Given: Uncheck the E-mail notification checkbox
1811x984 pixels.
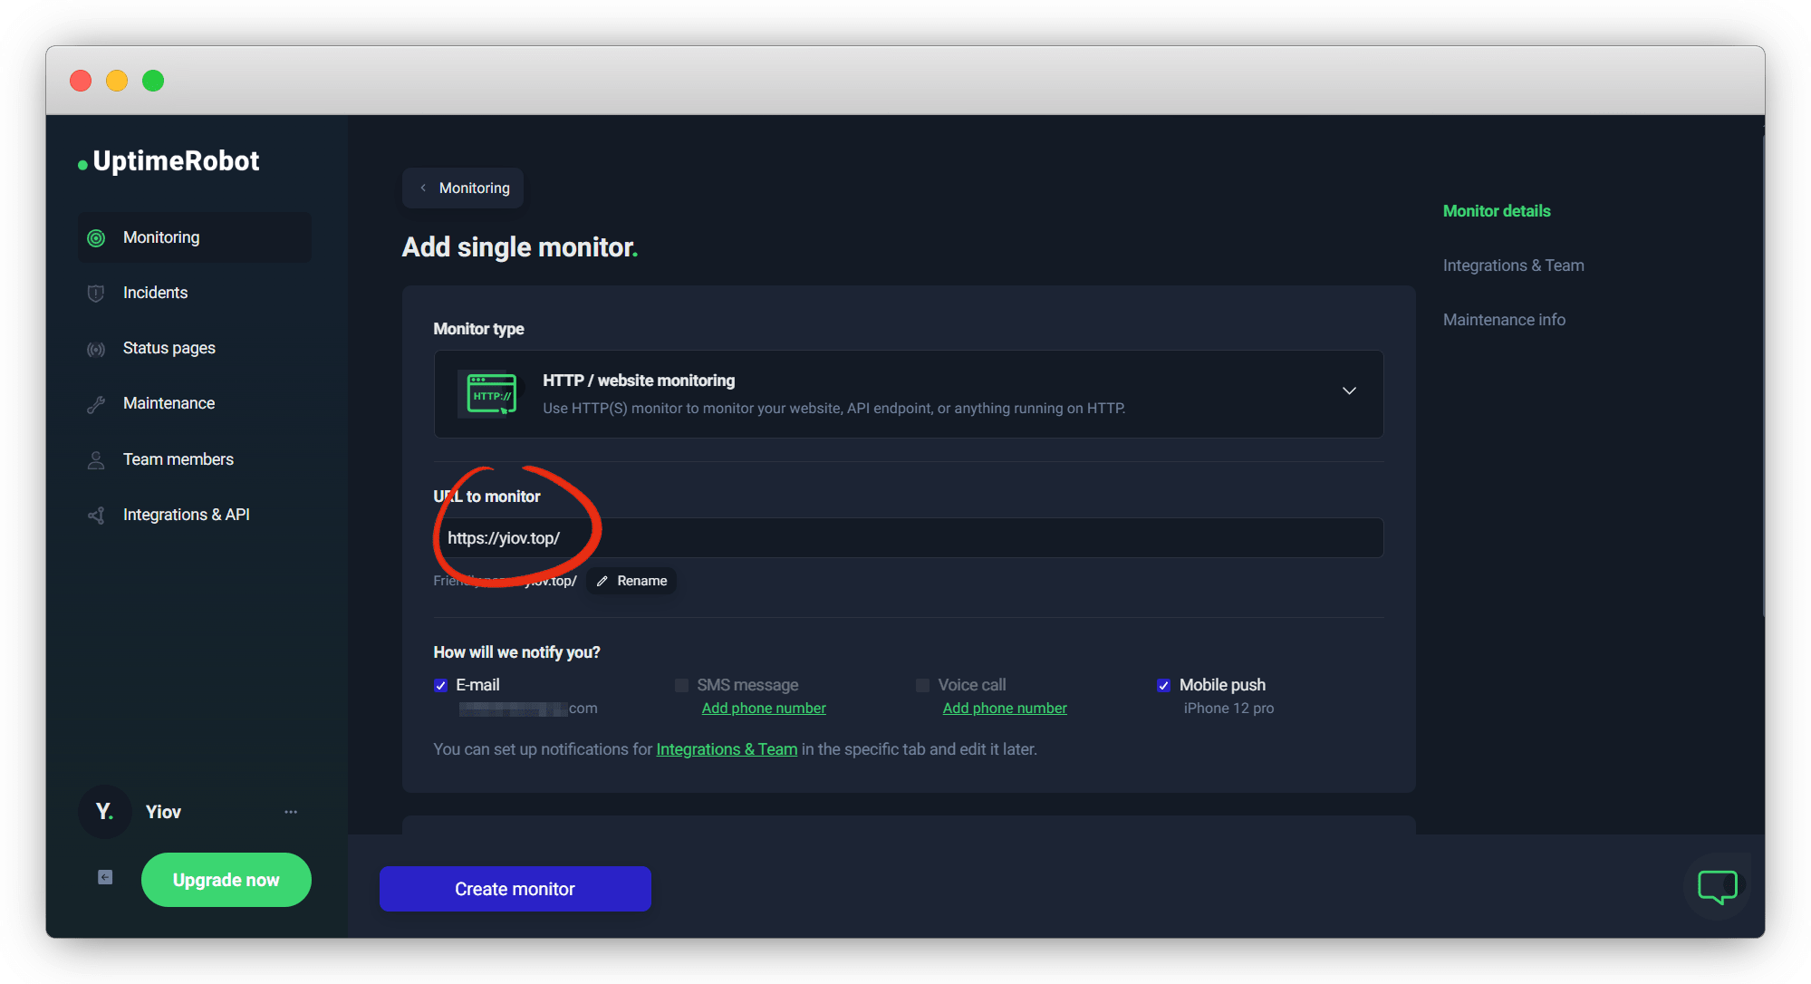Looking at the screenshot, I should pyautogui.click(x=441, y=686).
